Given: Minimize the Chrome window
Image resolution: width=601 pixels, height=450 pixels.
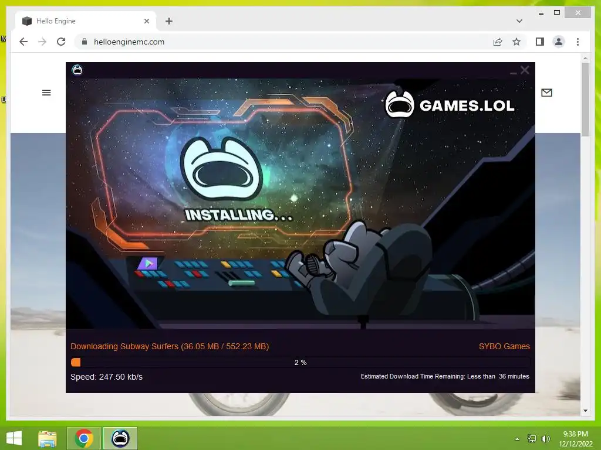Looking at the screenshot, I should tap(541, 13).
